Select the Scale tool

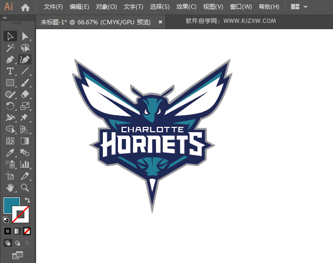coord(25,106)
